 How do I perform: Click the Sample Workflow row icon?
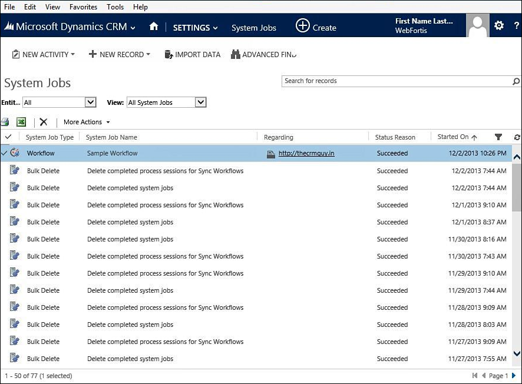pyautogui.click(x=15, y=153)
